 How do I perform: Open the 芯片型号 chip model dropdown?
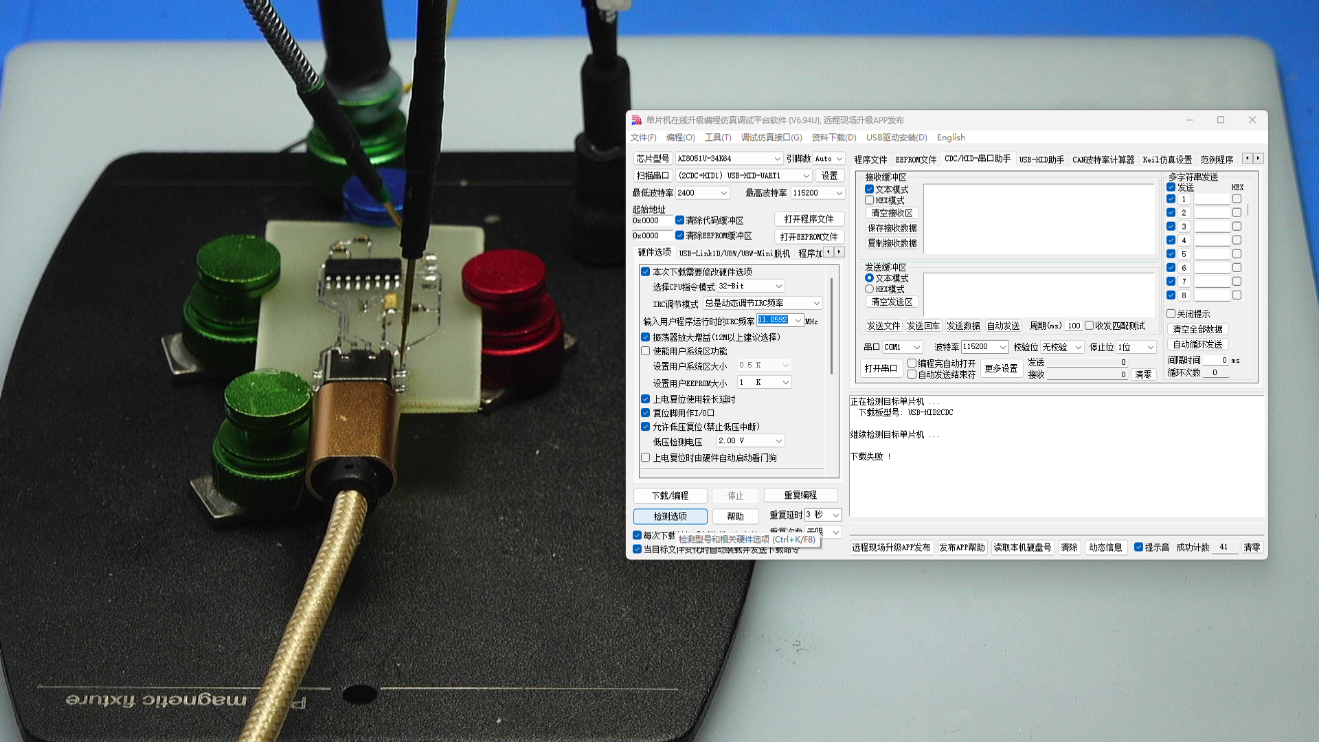[x=777, y=159]
